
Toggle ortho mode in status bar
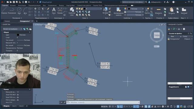[121, 106]
